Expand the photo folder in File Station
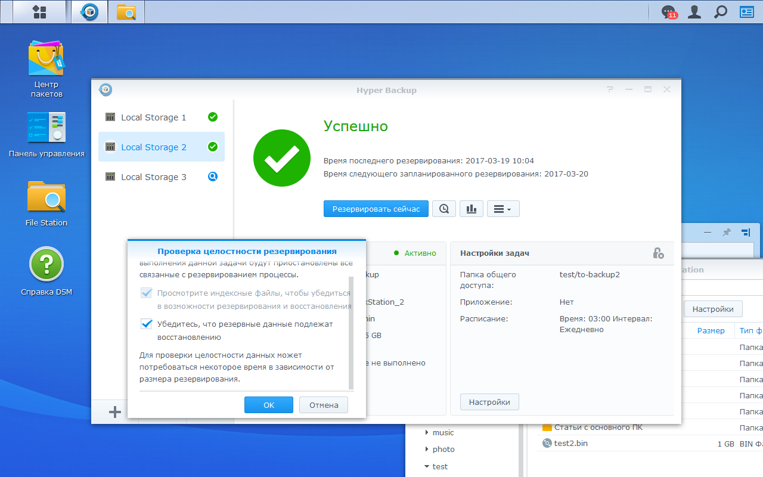Image resolution: width=763 pixels, height=477 pixels. (x=426, y=450)
